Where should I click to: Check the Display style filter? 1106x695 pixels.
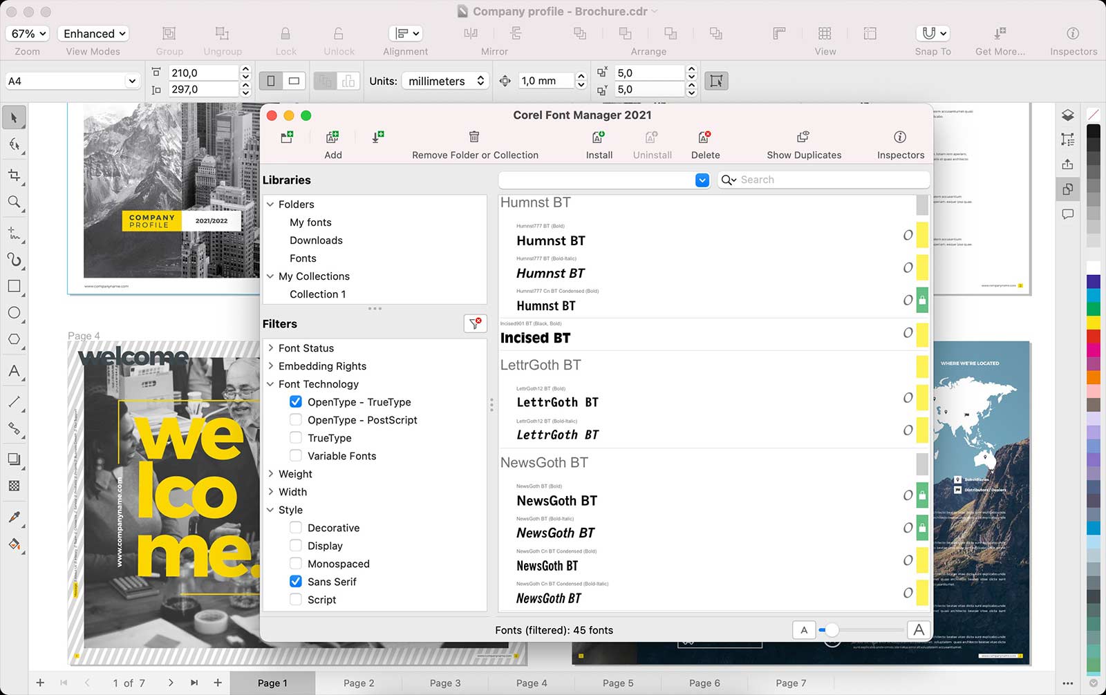pos(296,545)
